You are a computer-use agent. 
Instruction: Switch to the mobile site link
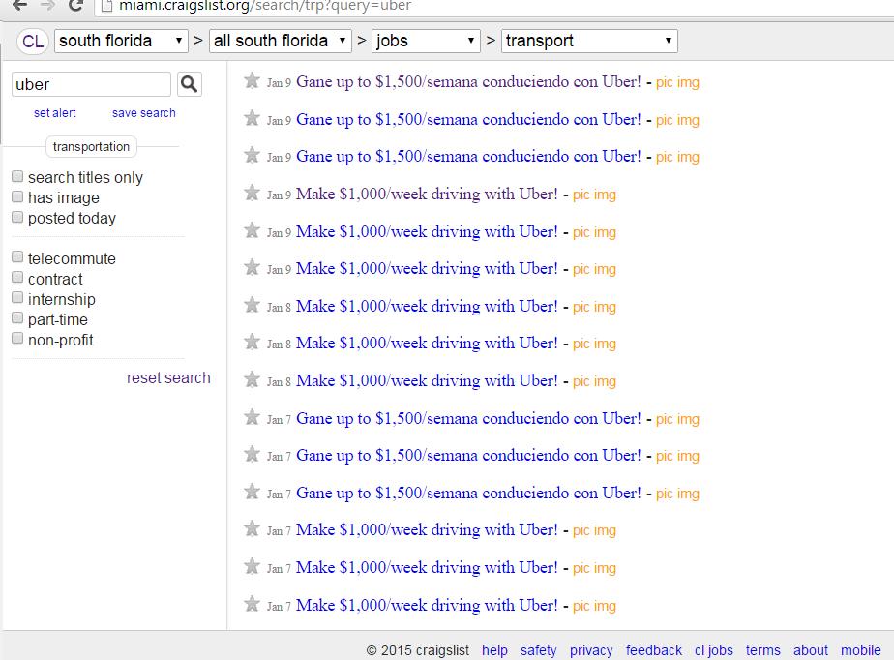pos(860,650)
